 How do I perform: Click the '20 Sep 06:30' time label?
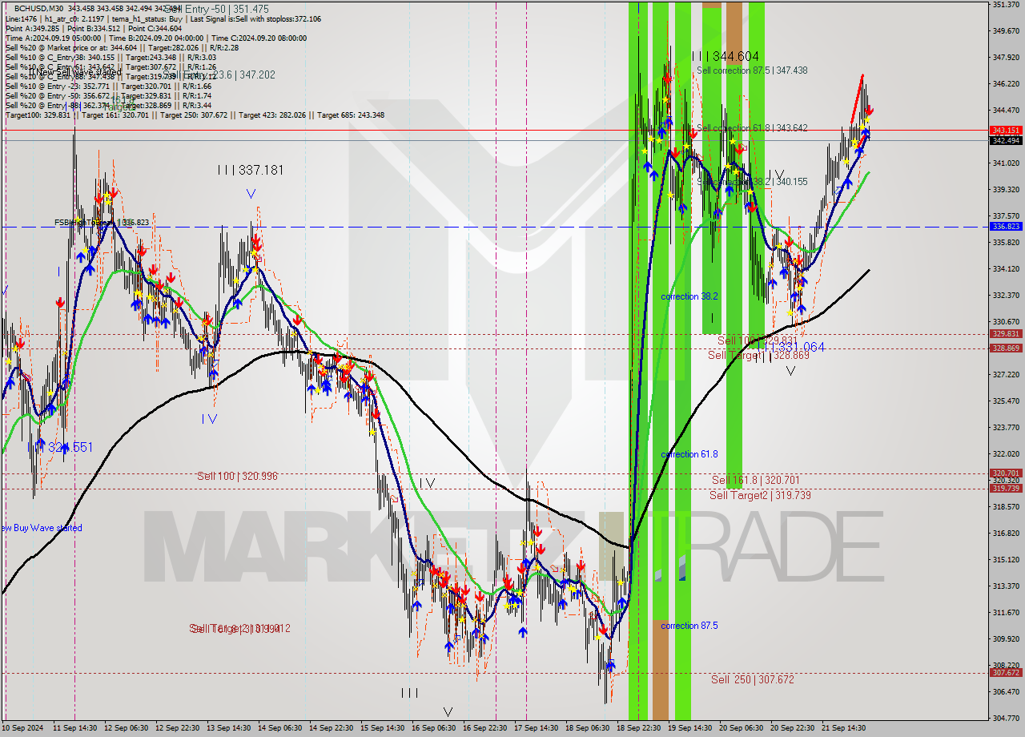(742, 728)
